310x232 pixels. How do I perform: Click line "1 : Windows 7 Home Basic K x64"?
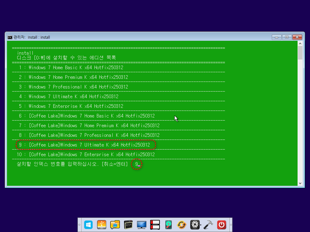[x=71, y=67]
